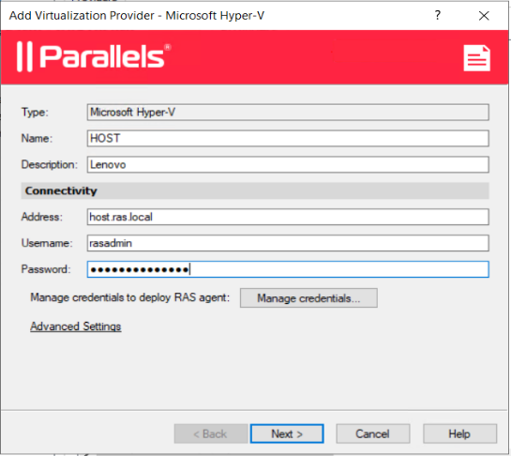This screenshot has height=456, width=511.
Task: Click the question mark help icon in title bar
Action: point(438,15)
